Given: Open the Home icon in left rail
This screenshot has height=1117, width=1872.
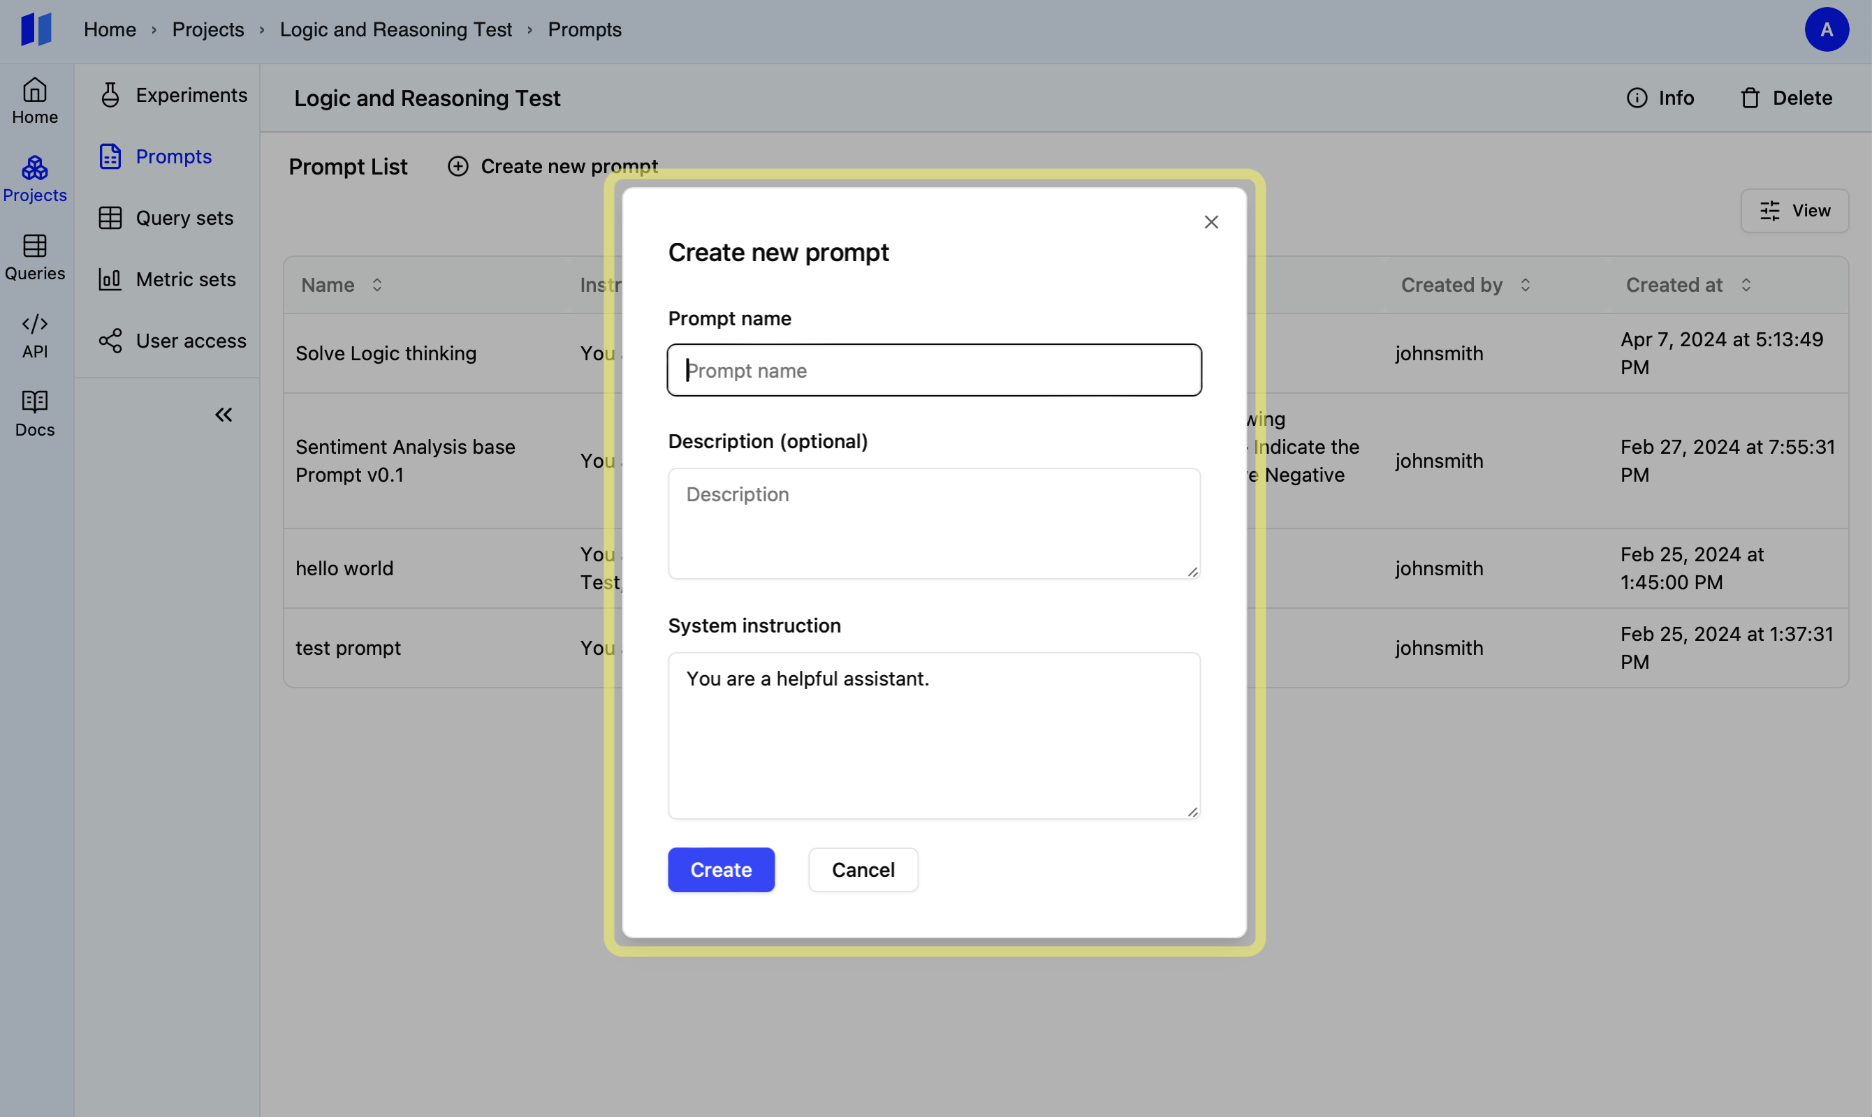Looking at the screenshot, I should 35,90.
